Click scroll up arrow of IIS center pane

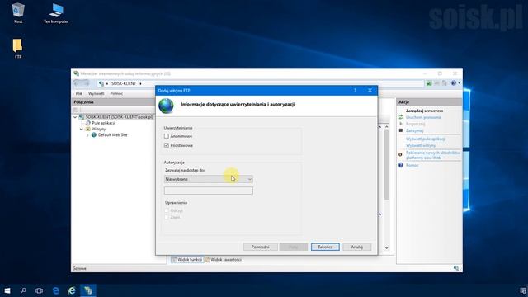pos(387,127)
